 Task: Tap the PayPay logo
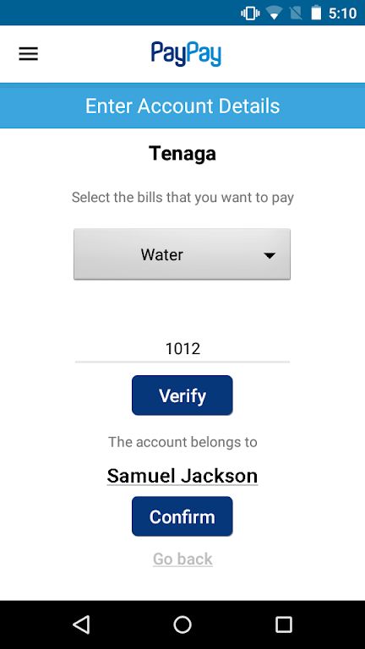pyautogui.click(x=186, y=54)
